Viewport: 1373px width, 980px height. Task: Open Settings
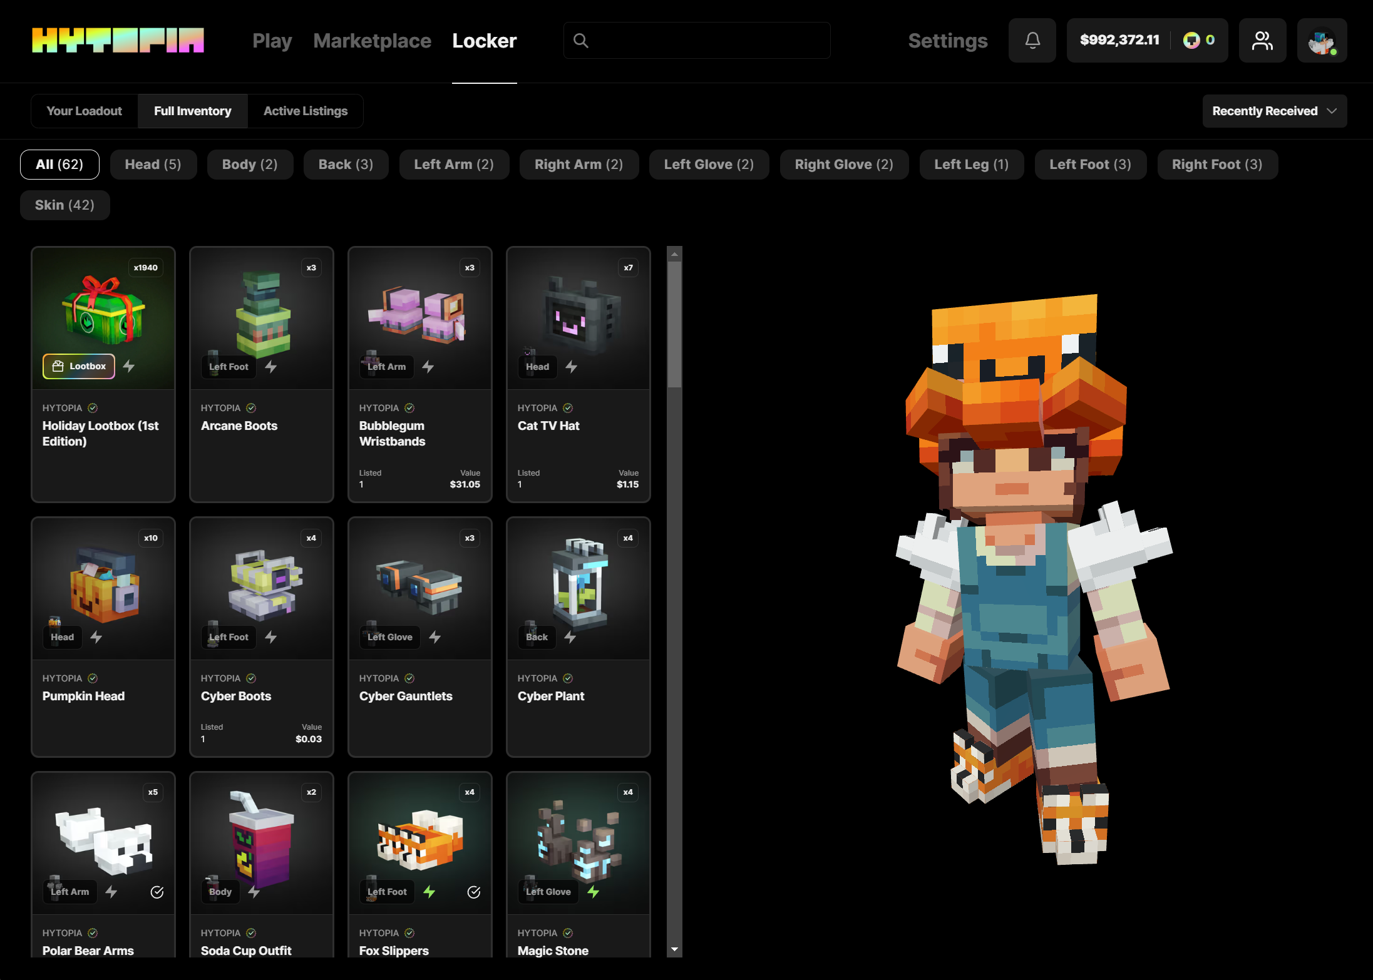(947, 41)
